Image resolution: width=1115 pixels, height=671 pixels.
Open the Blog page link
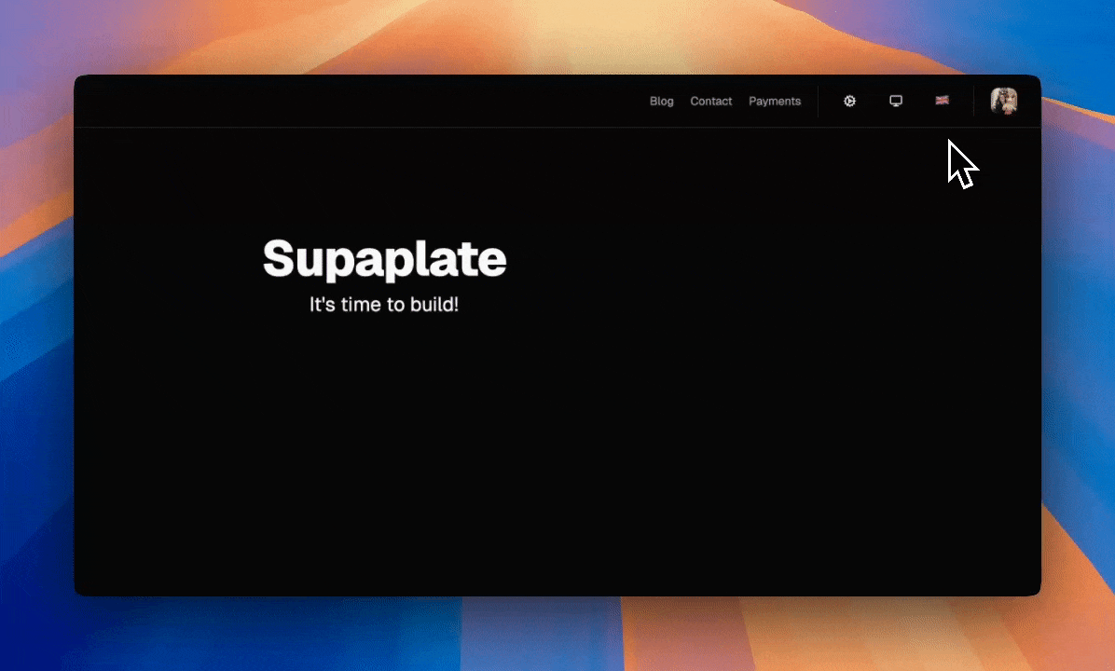click(x=661, y=101)
